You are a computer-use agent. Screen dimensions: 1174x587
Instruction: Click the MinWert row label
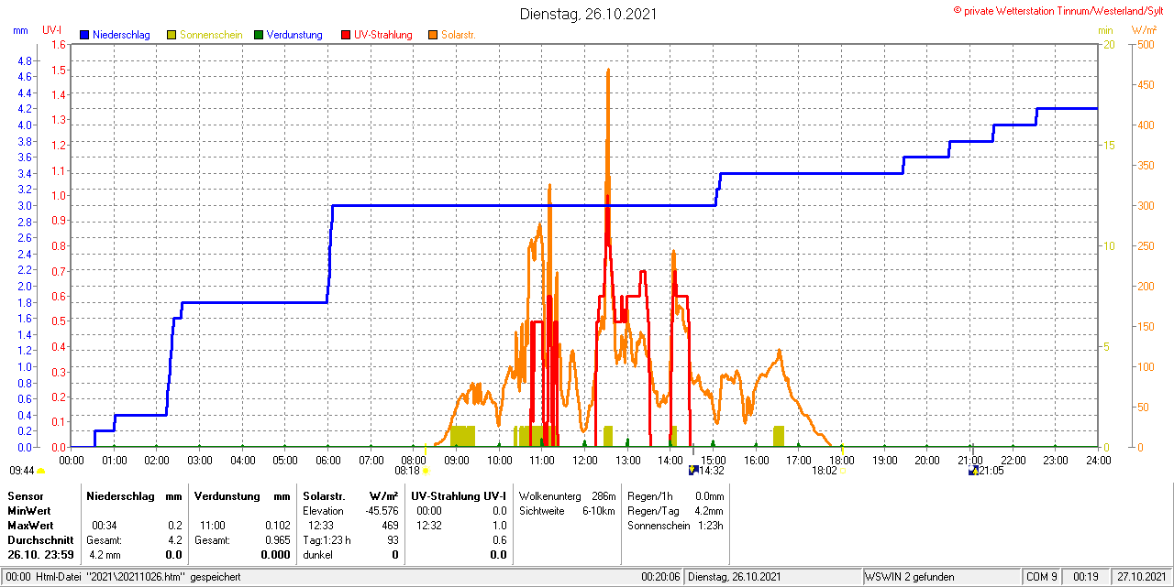[x=29, y=510]
